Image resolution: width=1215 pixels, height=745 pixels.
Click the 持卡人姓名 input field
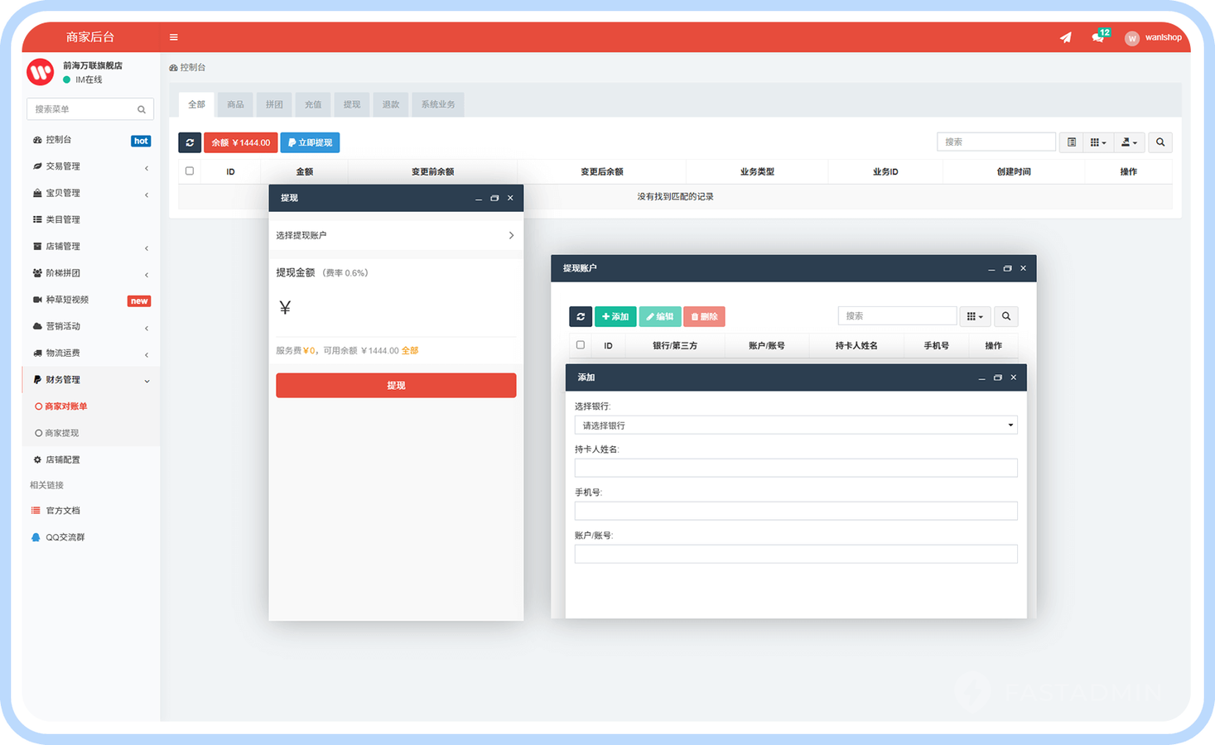coord(795,469)
